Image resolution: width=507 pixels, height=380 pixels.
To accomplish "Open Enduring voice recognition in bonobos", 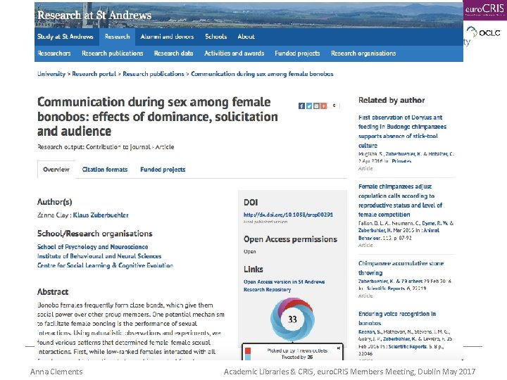I will [397, 318].
